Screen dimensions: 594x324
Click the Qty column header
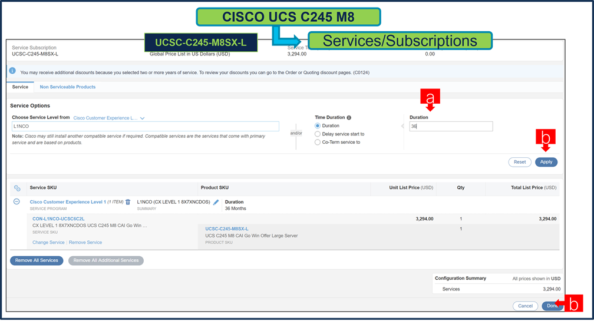pos(461,188)
